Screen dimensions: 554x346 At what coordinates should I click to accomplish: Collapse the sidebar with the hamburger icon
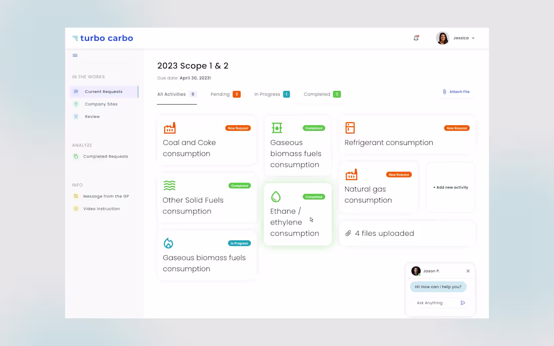[x=75, y=55]
